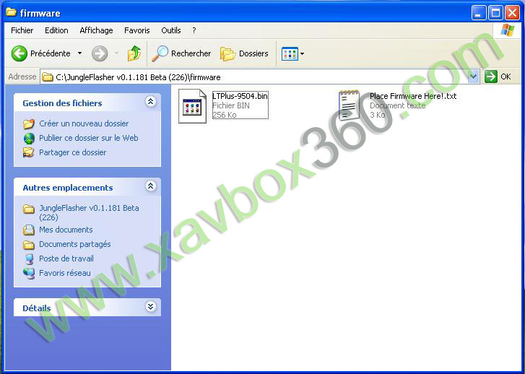Close the firmware window

(512, 13)
